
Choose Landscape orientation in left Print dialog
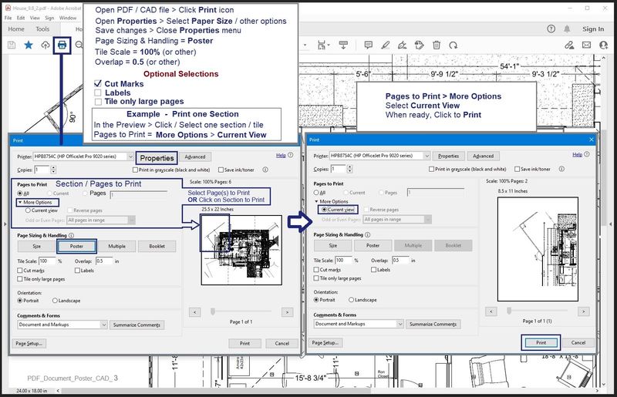tap(55, 301)
